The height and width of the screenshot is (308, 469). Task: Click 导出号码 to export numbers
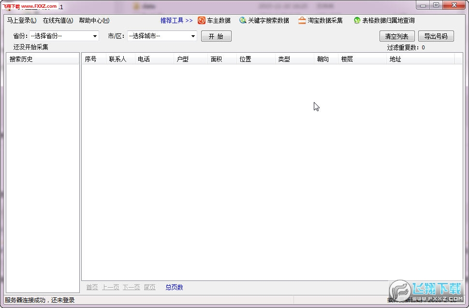[x=436, y=35]
